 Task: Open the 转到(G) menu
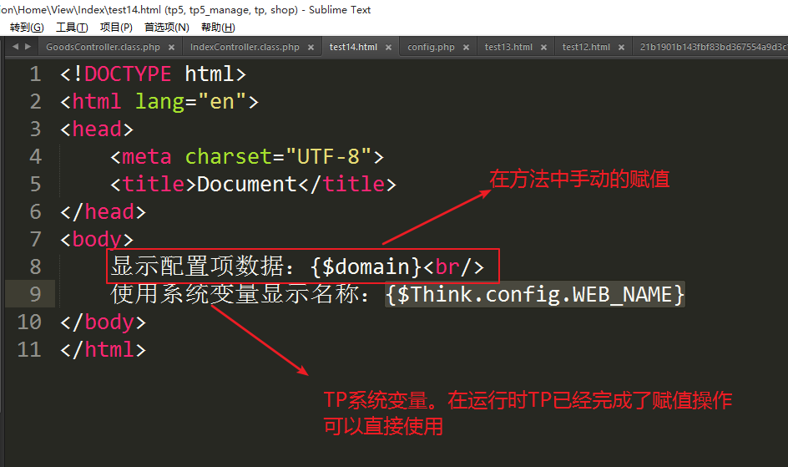(x=26, y=28)
